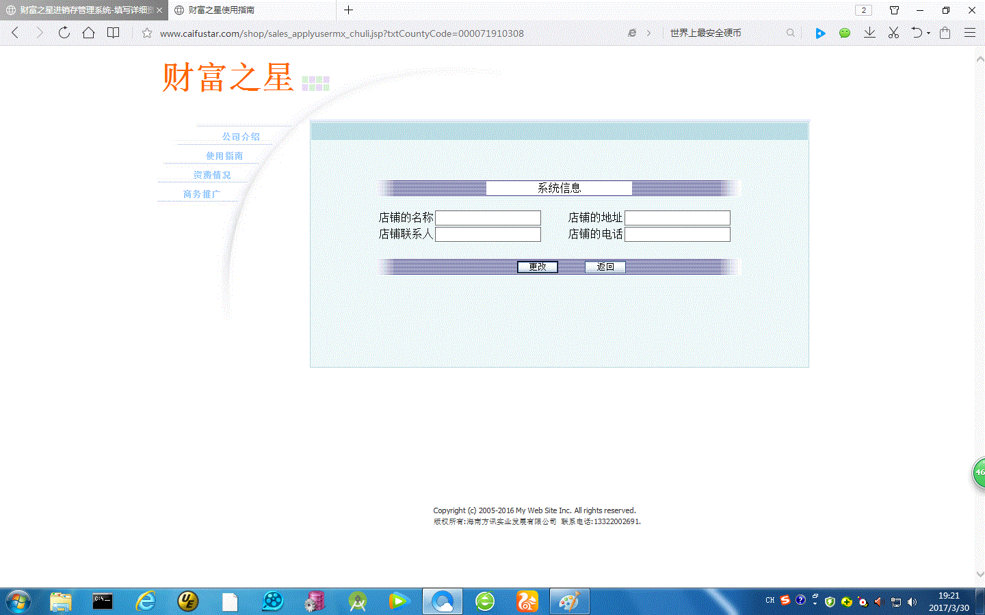Launch UltraEdit from the taskbar
Screen dimensions: 985x615
coord(187,601)
